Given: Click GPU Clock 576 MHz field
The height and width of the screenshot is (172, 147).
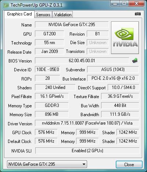Looking at the screenshot, I should click(x=46, y=132).
